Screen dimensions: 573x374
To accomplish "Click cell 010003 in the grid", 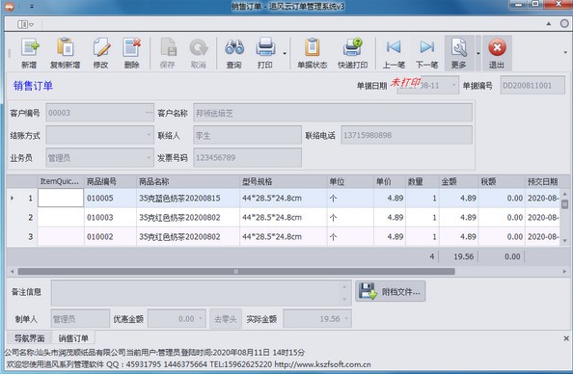I will [x=110, y=217].
